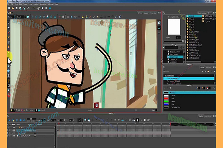Viewport: 223px width, 148px height.
Task: Click the red playhead marker on the timeline
Action: coord(59,124)
